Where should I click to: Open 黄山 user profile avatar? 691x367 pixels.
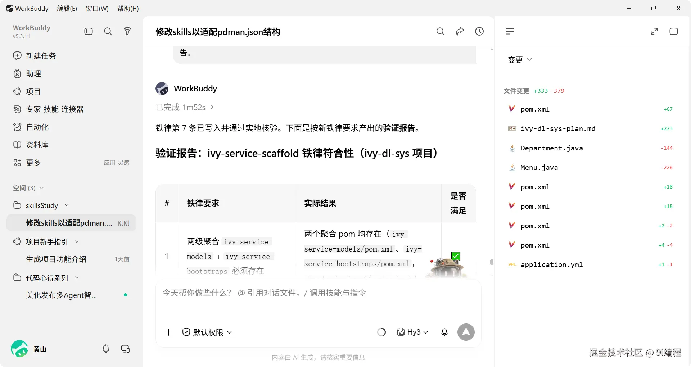19,349
